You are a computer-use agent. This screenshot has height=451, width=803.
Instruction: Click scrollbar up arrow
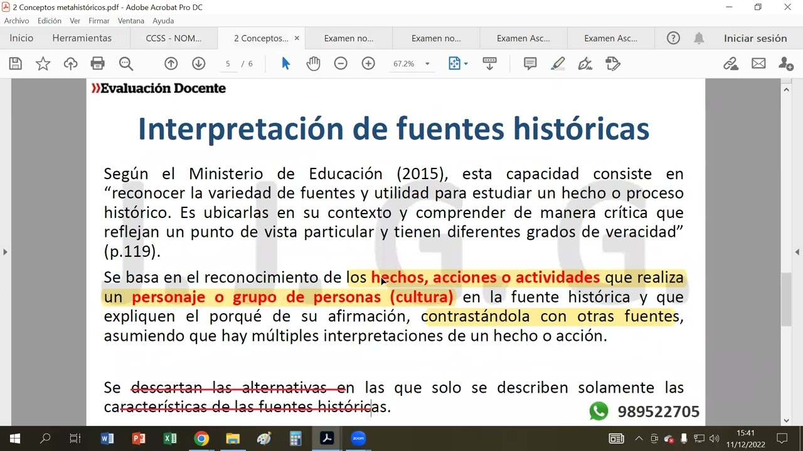(x=786, y=90)
